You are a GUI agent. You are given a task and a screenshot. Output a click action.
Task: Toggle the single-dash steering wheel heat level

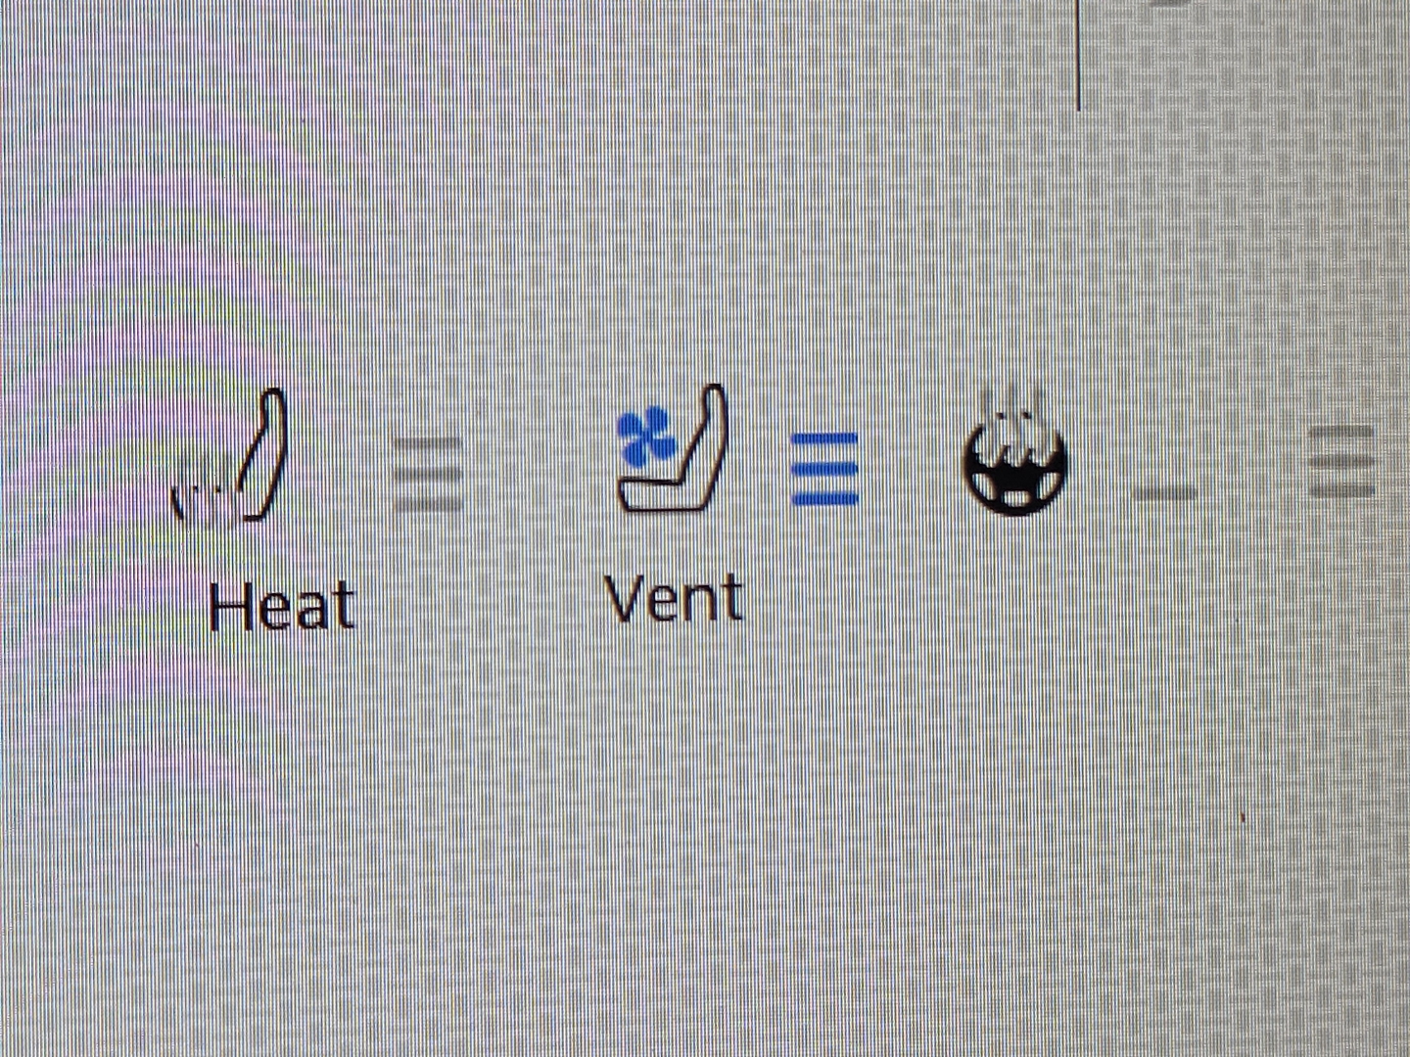[1164, 490]
